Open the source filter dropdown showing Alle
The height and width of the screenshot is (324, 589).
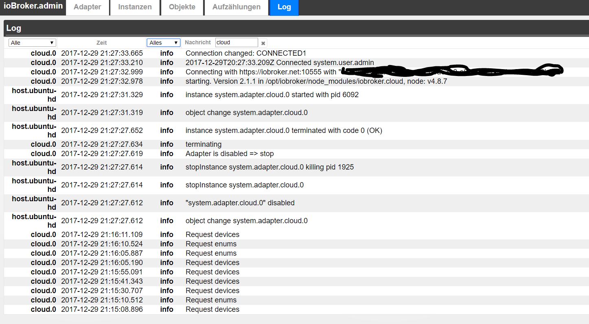point(32,43)
